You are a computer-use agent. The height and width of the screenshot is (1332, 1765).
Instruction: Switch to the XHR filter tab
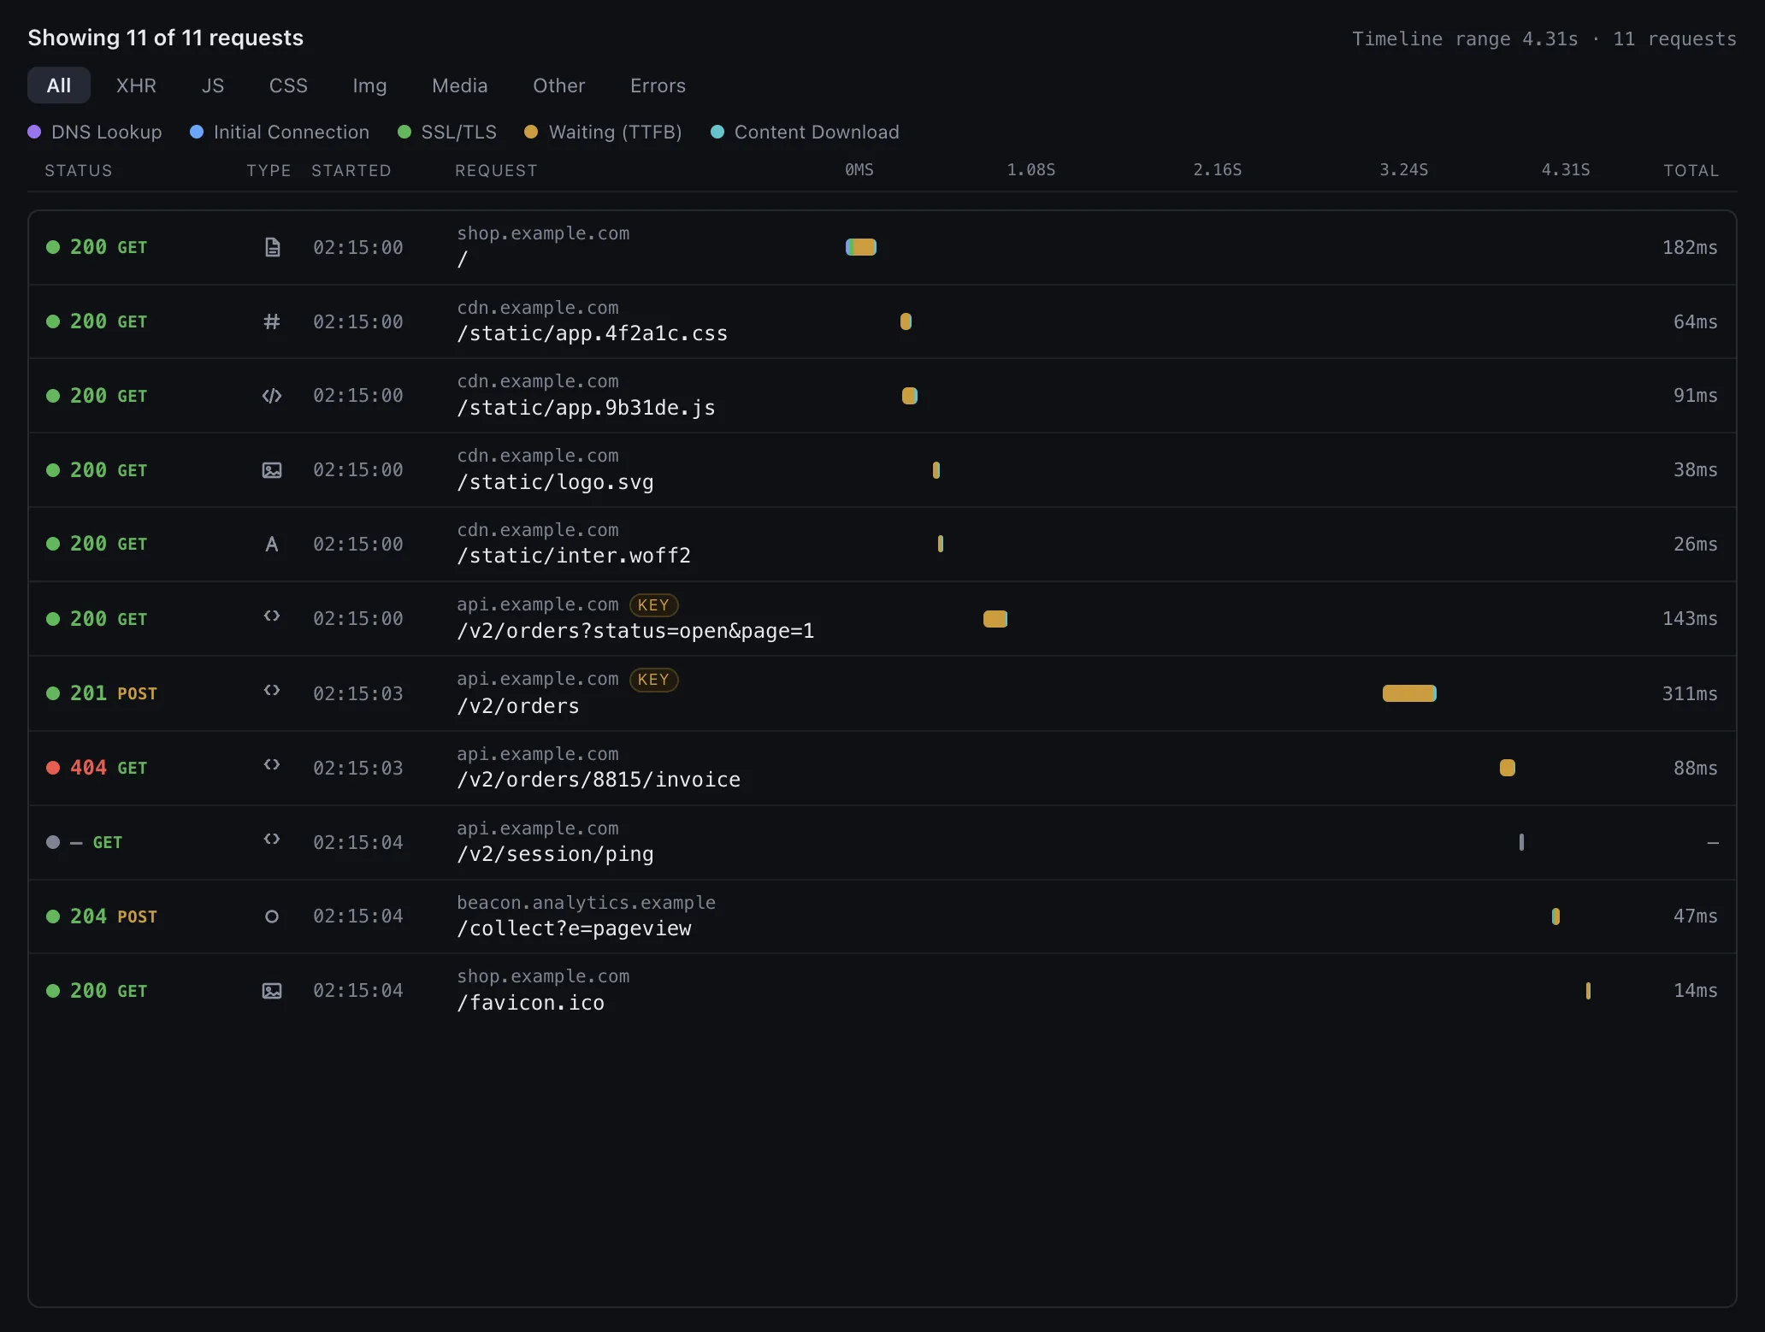click(136, 85)
